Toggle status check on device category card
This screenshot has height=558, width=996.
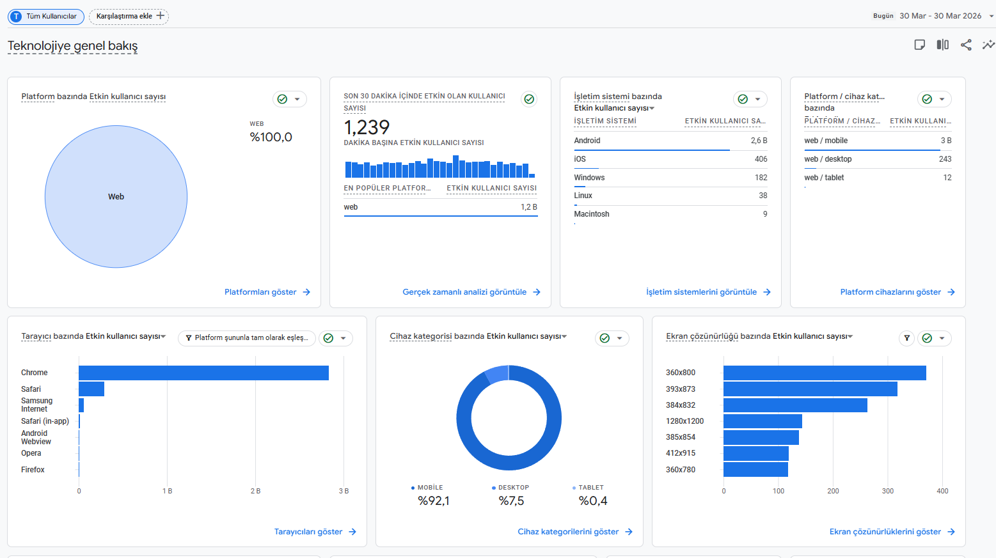coord(605,338)
